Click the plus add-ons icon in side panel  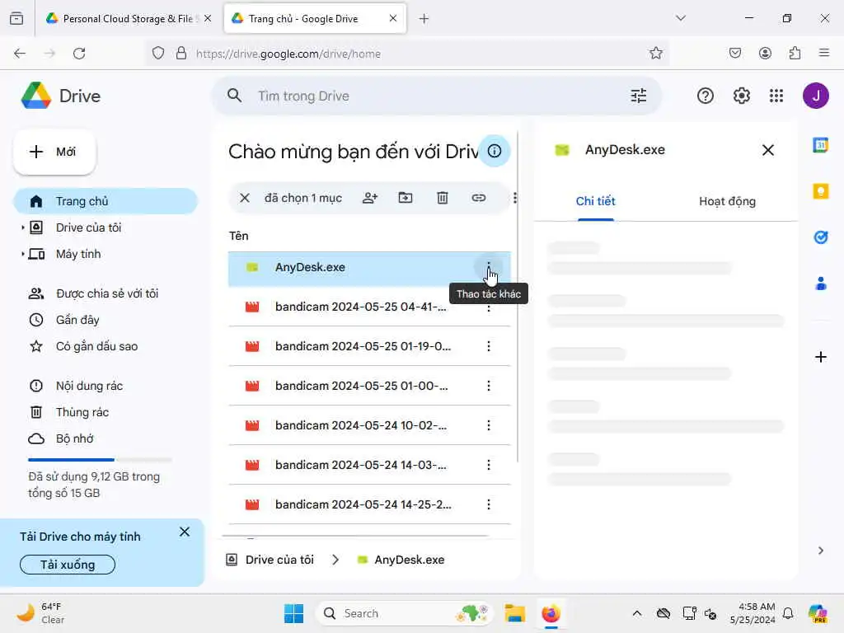[820, 357]
